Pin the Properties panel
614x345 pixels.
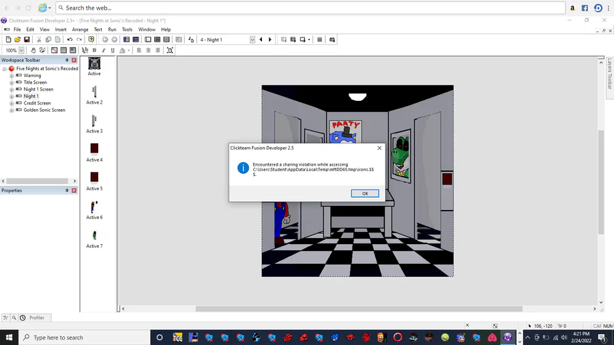[x=67, y=190]
